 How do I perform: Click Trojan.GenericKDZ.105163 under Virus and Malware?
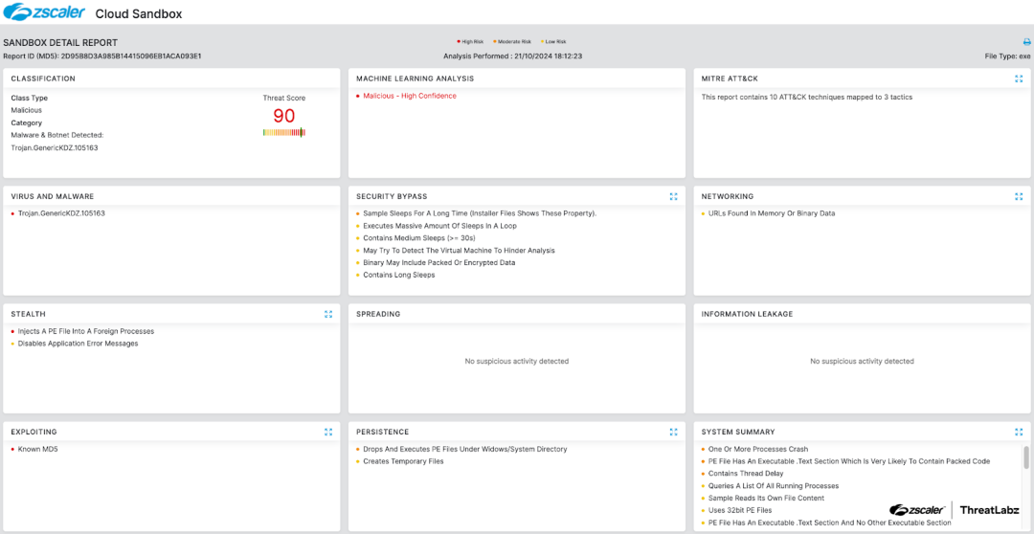tap(61, 213)
